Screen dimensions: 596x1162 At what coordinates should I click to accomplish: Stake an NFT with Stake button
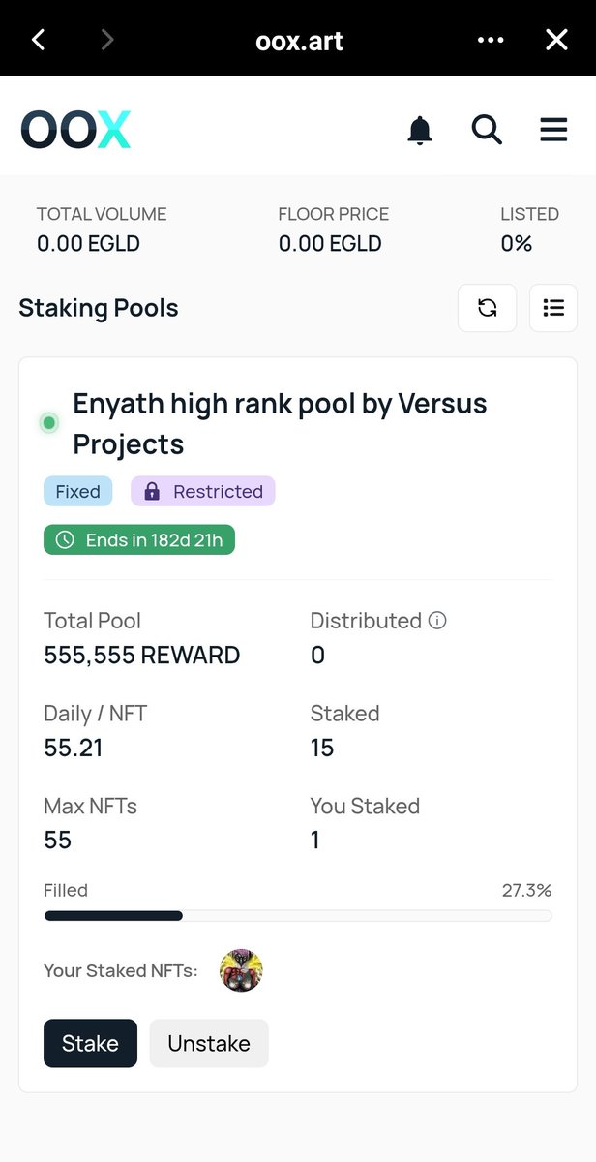90,1043
